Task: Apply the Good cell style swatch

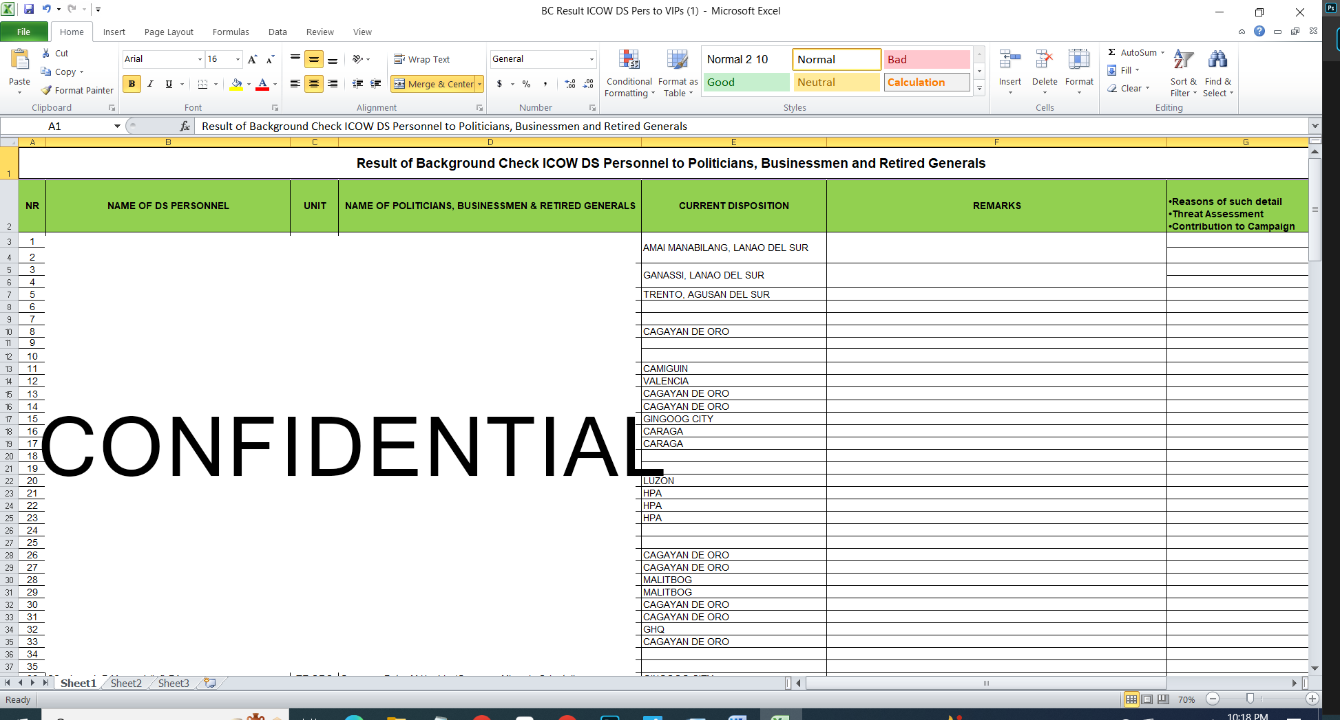Action: (x=746, y=83)
